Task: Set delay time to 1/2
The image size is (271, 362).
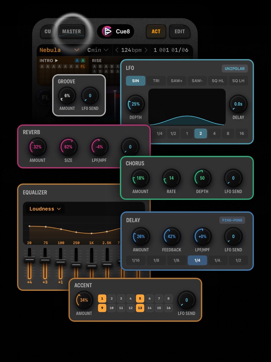Action: [x=238, y=260]
